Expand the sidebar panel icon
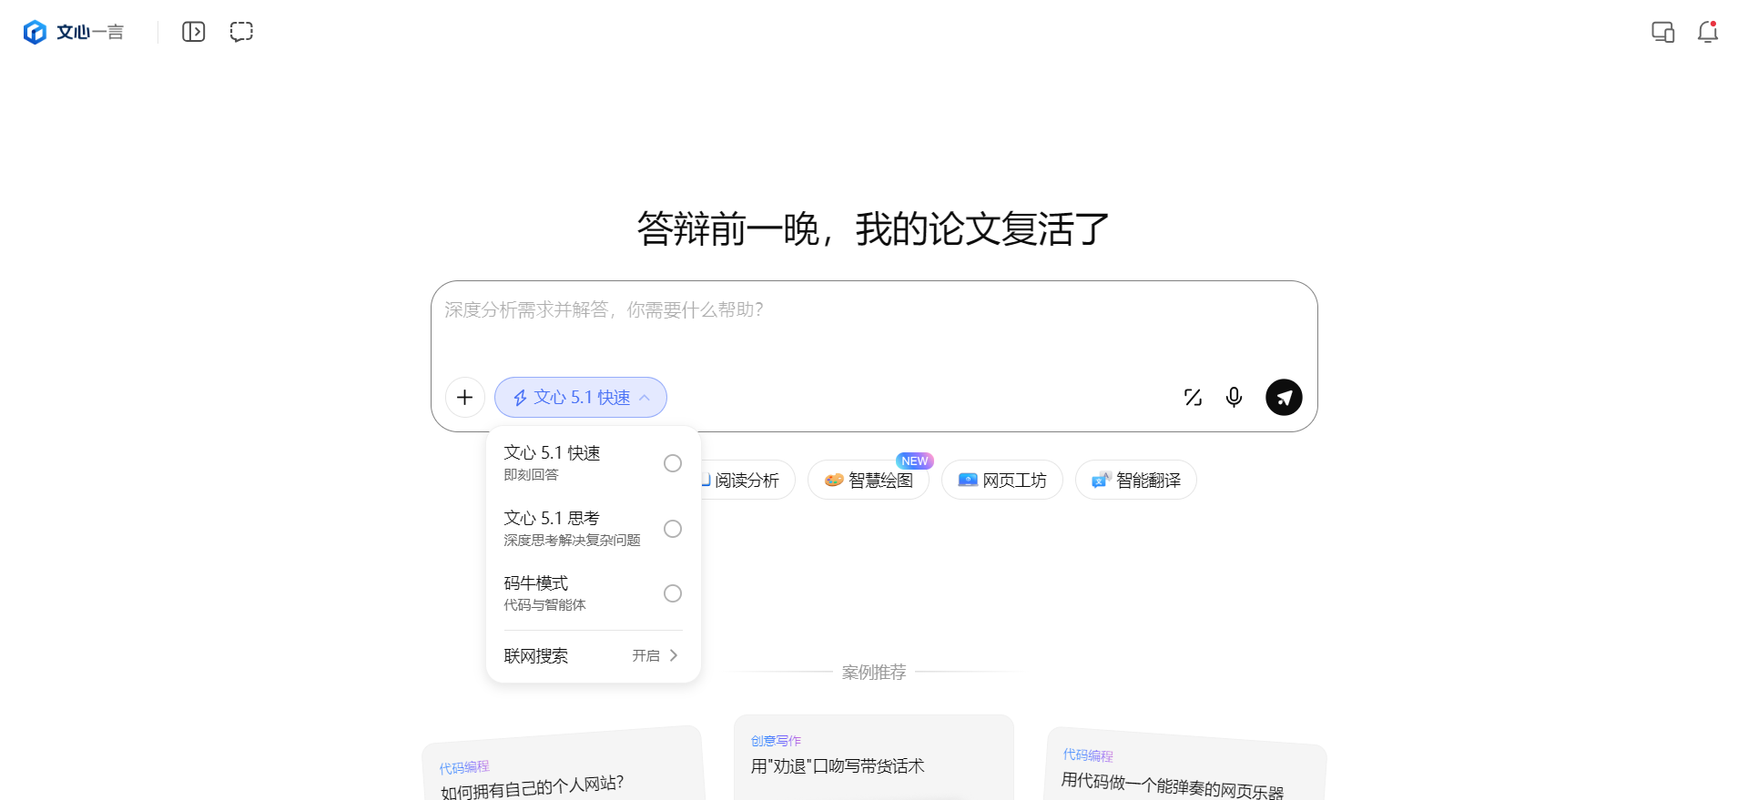This screenshot has height=800, width=1748. point(193,32)
